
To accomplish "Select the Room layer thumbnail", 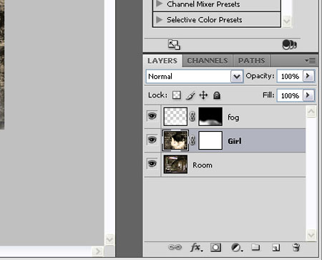I will (x=175, y=164).
